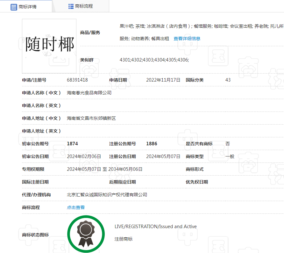The width and height of the screenshot is (284, 253).
Task: Click trademark type value 一般
Action: click(x=230, y=156)
